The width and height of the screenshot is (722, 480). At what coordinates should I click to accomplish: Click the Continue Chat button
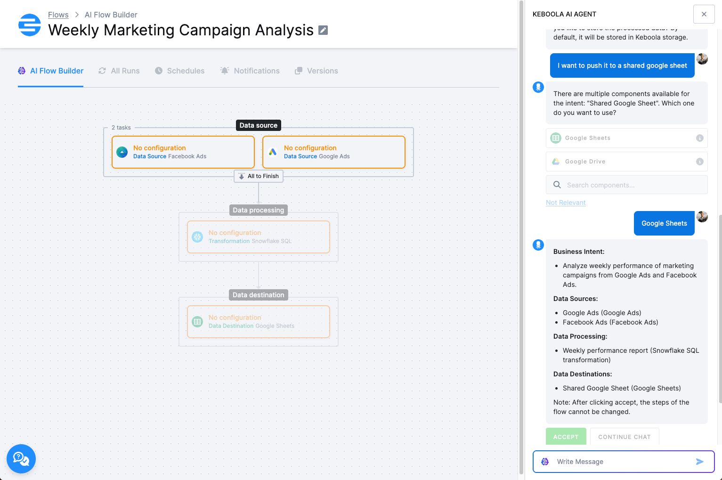point(625,437)
